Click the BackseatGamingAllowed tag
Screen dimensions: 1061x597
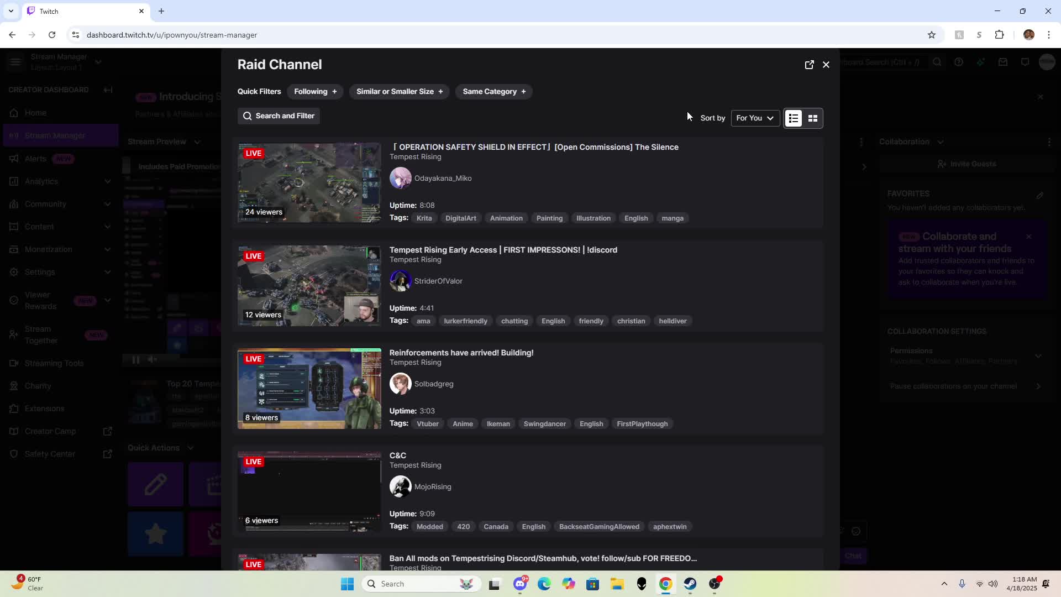pos(599,527)
